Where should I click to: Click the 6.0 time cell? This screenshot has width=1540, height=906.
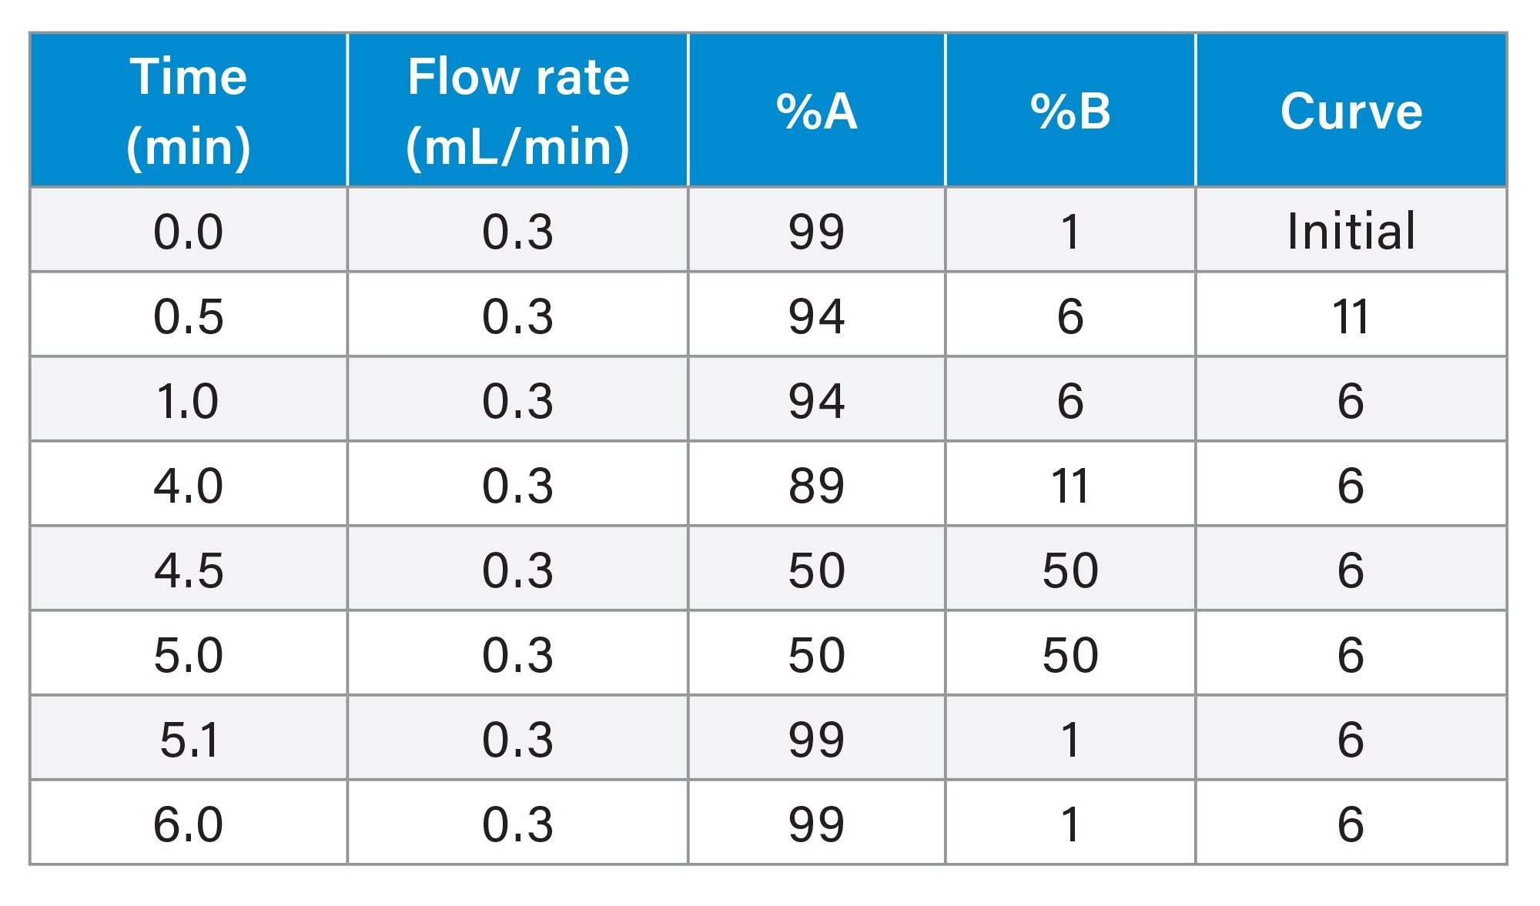click(189, 824)
